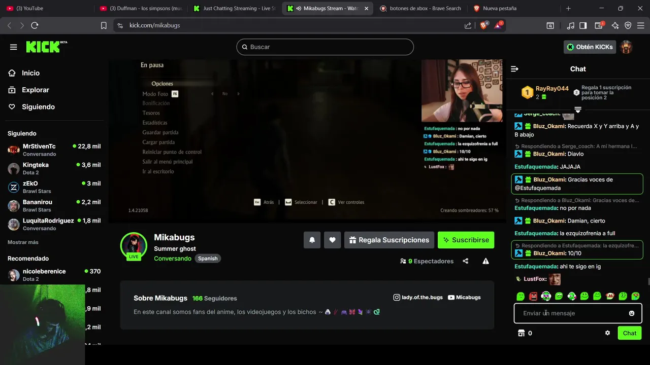Open recommended nicoleberenice channel
Image resolution: width=650 pixels, height=365 pixels.
pos(54,275)
